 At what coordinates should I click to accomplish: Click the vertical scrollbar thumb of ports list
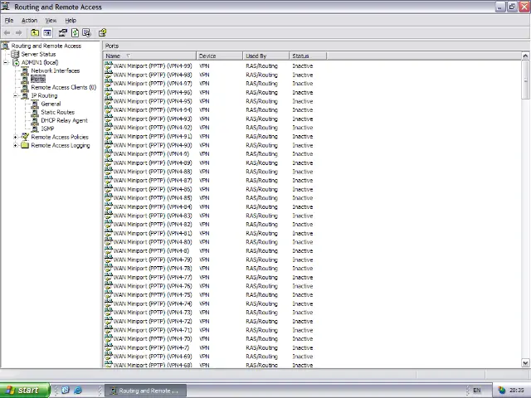525,80
